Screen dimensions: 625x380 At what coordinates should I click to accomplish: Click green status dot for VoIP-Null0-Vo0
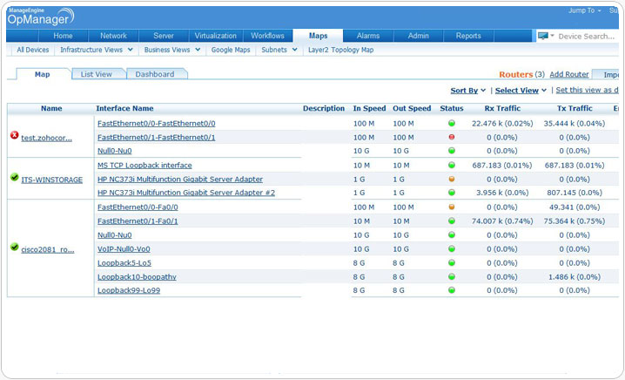[x=452, y=248]
